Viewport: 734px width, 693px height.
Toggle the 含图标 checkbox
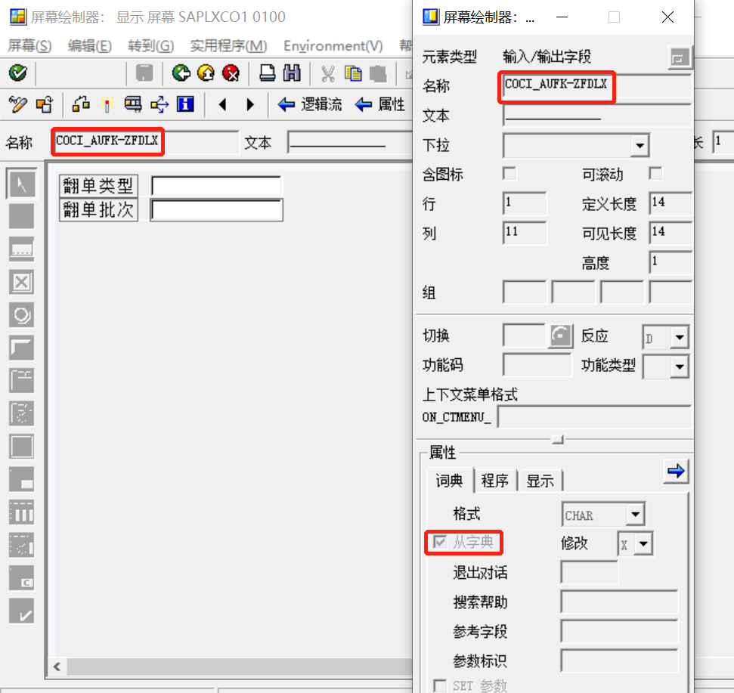coord(509,174)
